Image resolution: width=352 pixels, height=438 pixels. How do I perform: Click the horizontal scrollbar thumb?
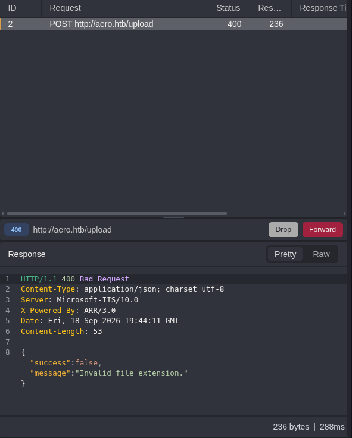pos(117,214)
